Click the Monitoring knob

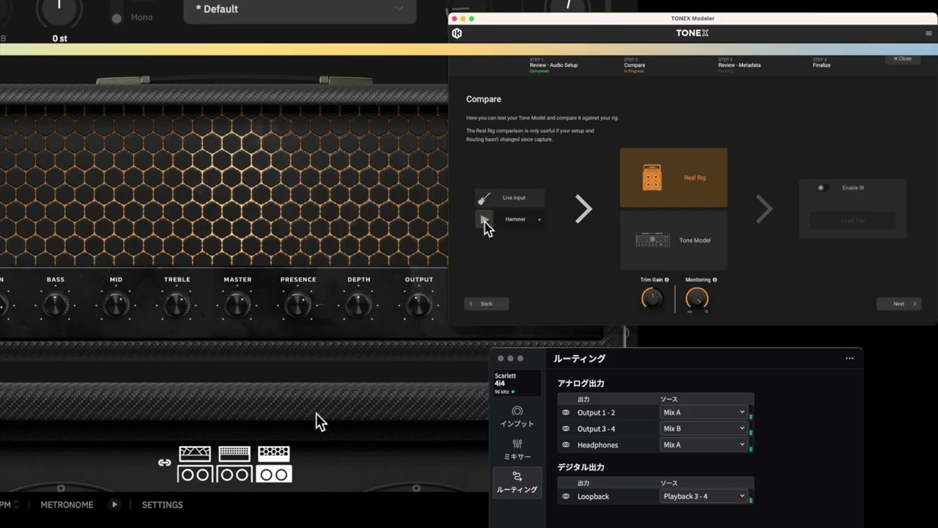697,298
